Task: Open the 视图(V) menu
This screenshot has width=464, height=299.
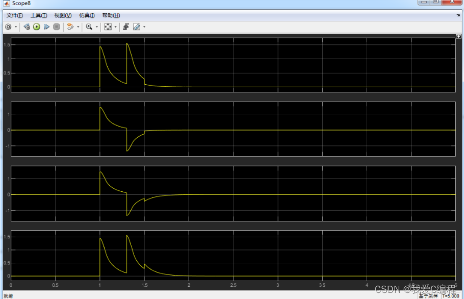Action: [63, 15]
